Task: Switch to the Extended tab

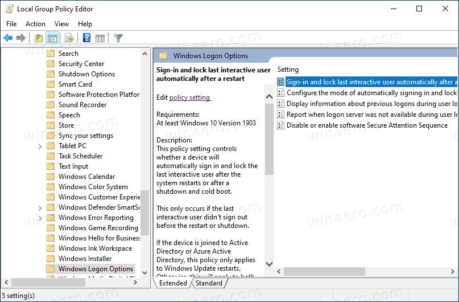Action: coord(173,283)
